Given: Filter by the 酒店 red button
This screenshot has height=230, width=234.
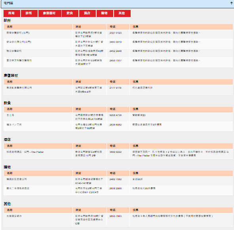Looking at the screenshot, I should [87, 13].
